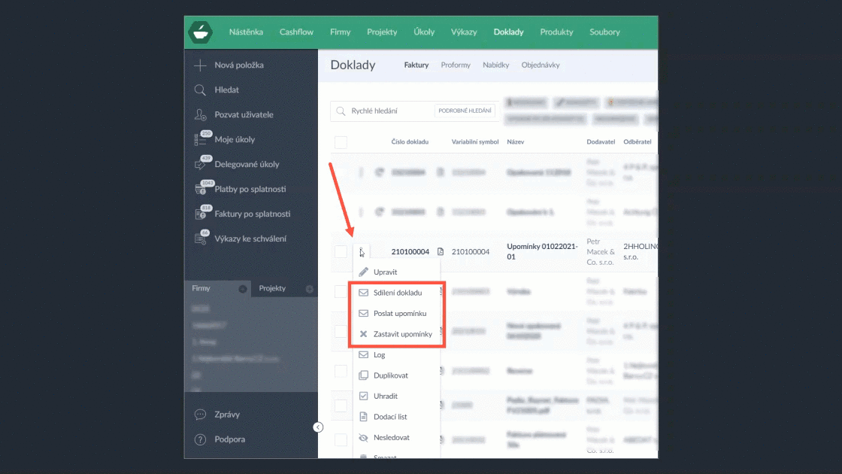Viewport: 842px width, 474px height.
Task: Click the Hledat magnifier icon in sidebar
Action: tap(200, 90)
